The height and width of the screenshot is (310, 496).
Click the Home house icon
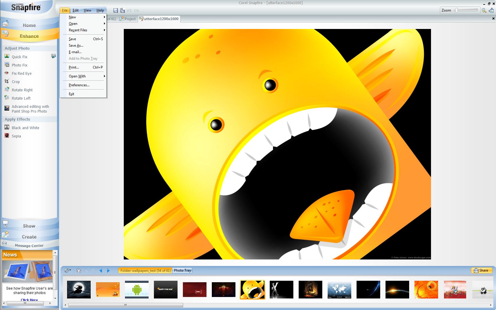coord(5,23)
